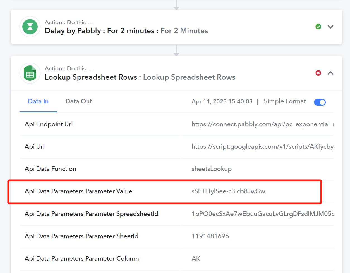Click the Delay by Pabbly hourglass icon
The width and height of the screenshot is (350, 273).
(x=30, y=27)
